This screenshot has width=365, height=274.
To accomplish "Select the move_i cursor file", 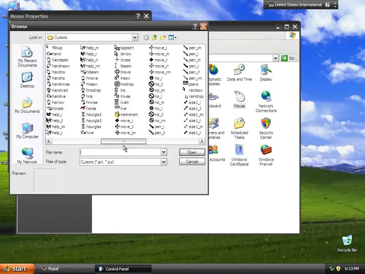I will 124,121.
